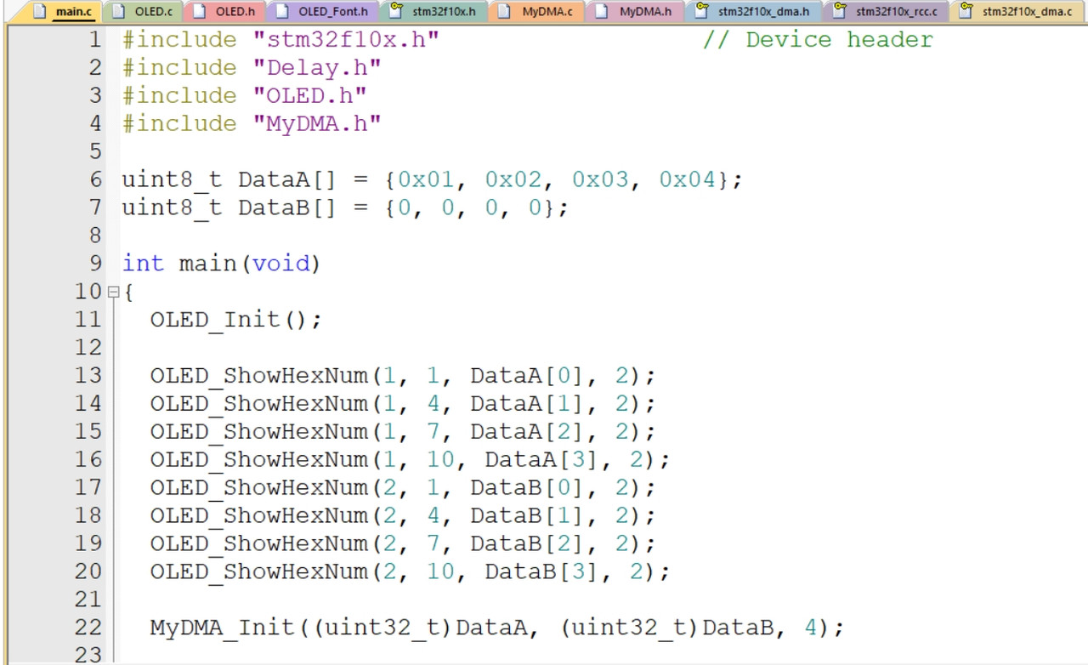1088x665 pixels.
Task: Click OLED_ShowHexNum with DataB[3]
Action: pyautogui.click(x=411, y=571)
